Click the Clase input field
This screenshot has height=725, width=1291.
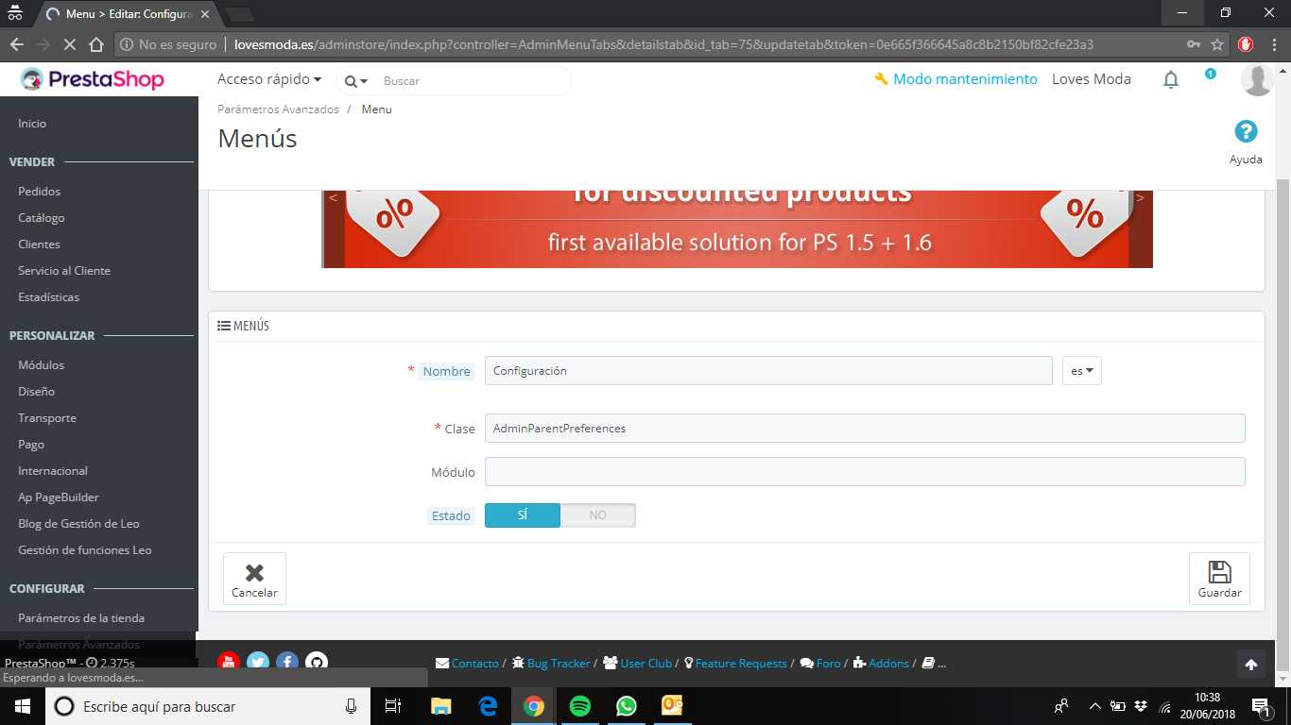865,429
